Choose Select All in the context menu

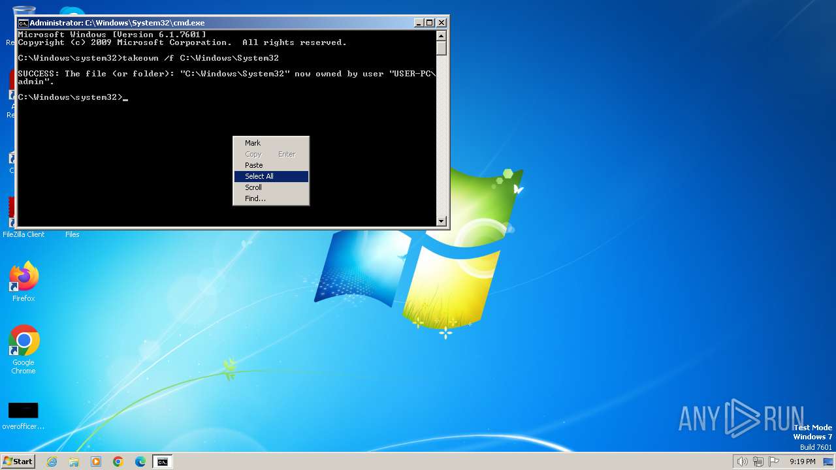click(271, 176)
